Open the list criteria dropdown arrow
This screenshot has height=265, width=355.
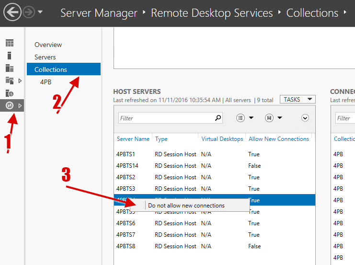[251, 117]
